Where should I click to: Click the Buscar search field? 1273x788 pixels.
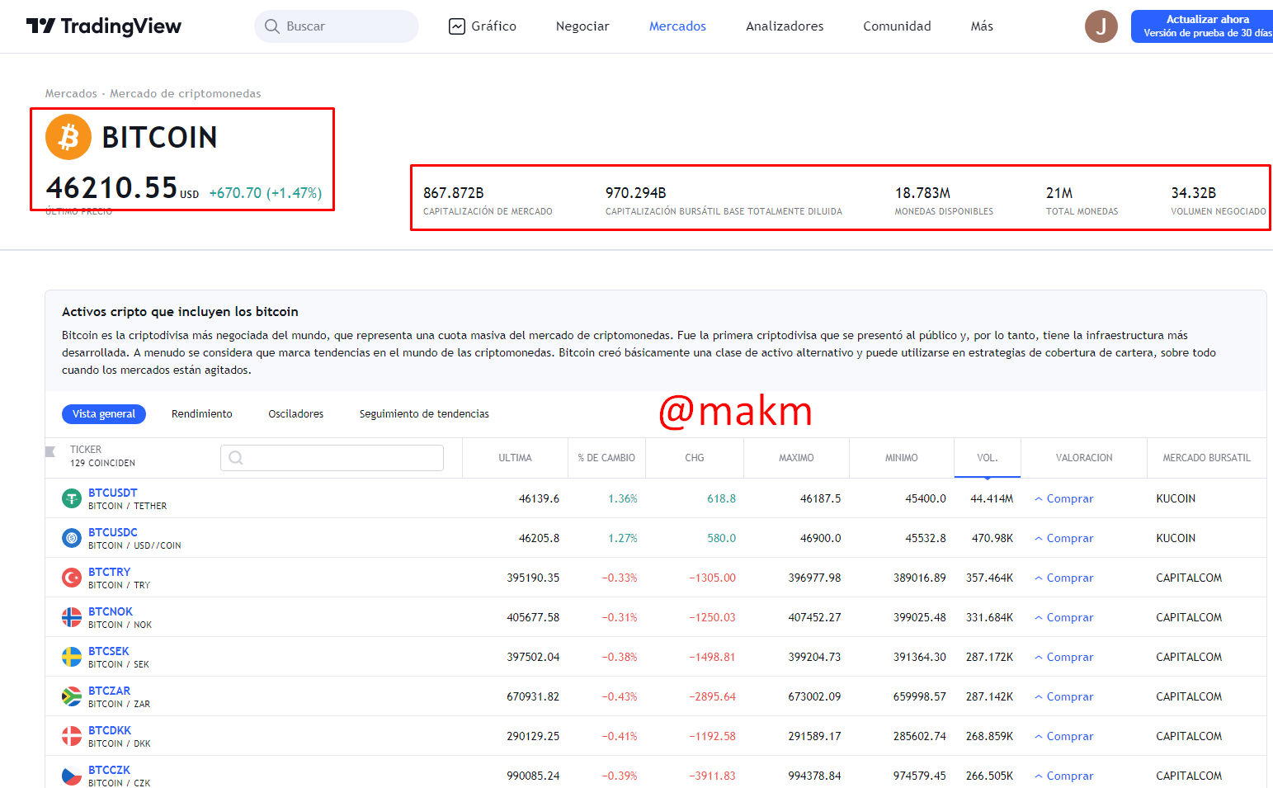tap(337, 26)
